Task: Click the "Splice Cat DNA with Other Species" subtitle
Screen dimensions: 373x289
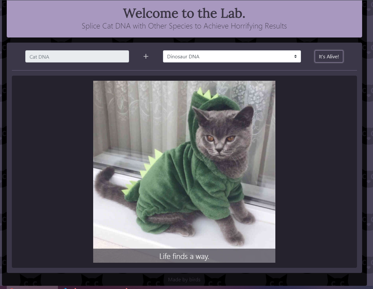Action: [184, 26]
